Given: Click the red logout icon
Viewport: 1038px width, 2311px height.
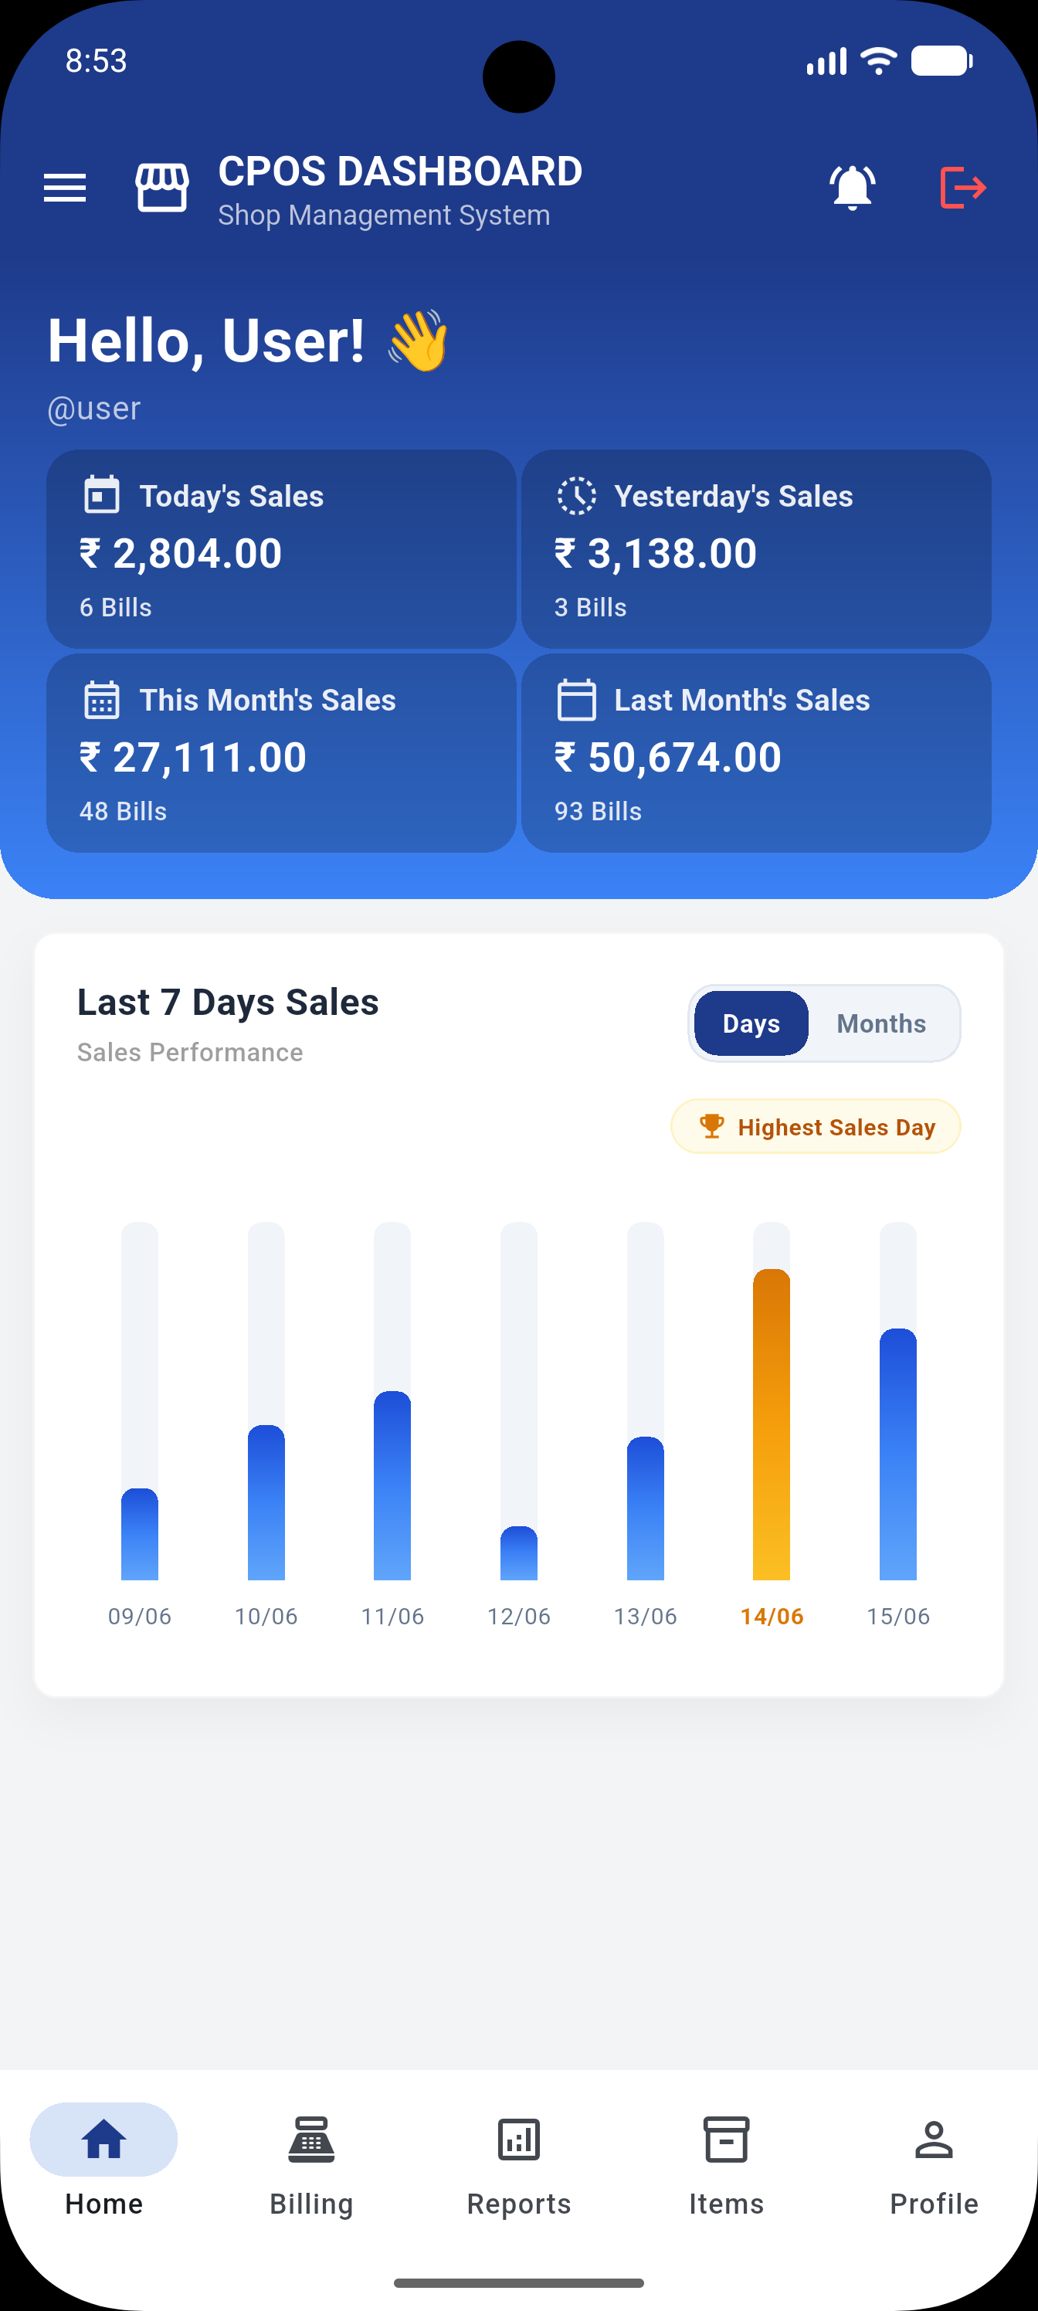Looking at the screenshot, I should click(962, 188).
